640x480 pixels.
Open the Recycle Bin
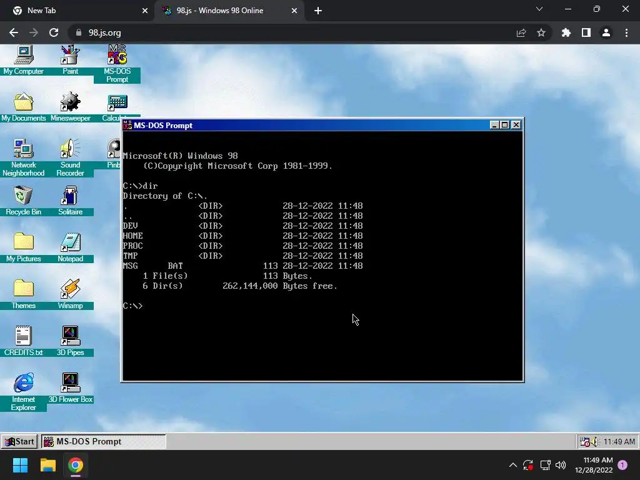coord(23,201)
